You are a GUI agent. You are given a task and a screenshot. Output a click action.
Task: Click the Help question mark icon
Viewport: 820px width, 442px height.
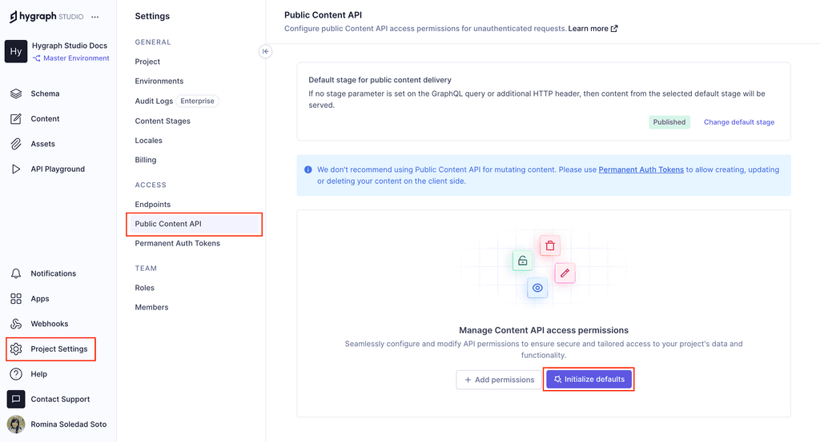16,374
